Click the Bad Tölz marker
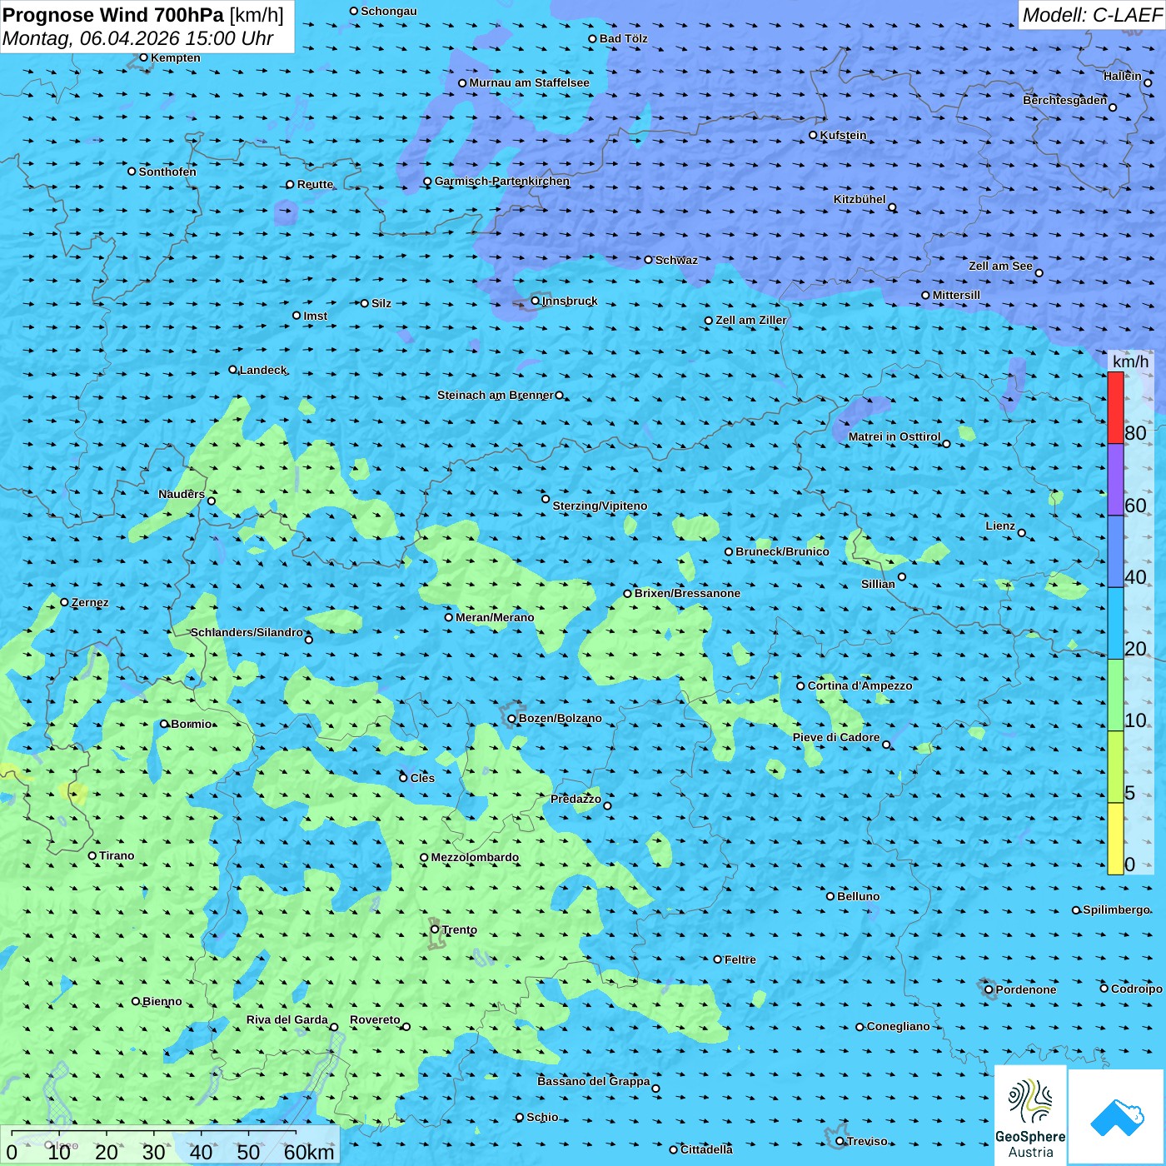The height and width of the screenshot is (1166, 1166). point(593,38)
